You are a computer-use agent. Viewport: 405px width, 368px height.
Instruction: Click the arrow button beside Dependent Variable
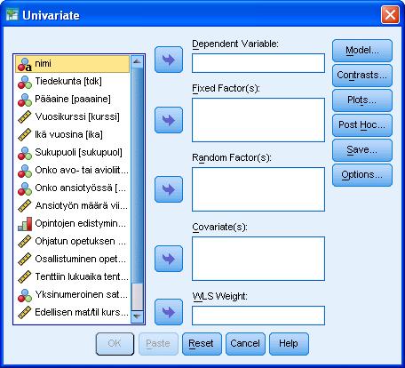(x=169, y=60)
